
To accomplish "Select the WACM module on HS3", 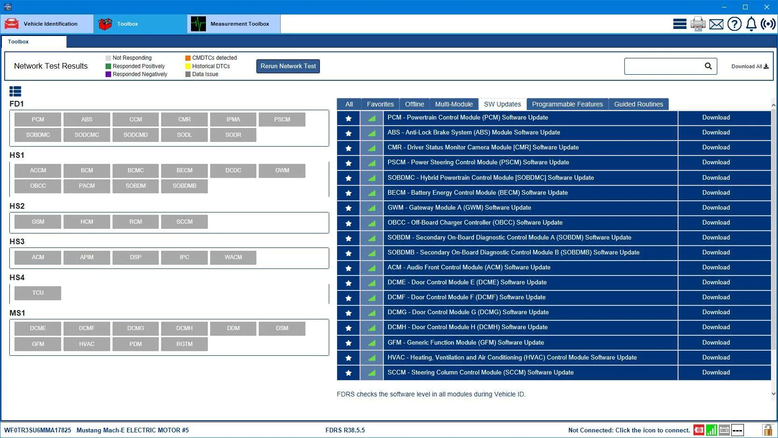I will coord(233,257).
